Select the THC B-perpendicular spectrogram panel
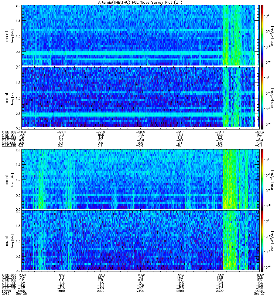277x296 pixels. [140, 179]
